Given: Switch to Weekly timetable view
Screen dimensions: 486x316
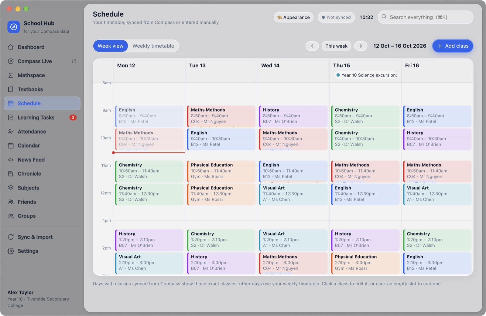Looking at the screenshot, I should (x=153, y=46).
